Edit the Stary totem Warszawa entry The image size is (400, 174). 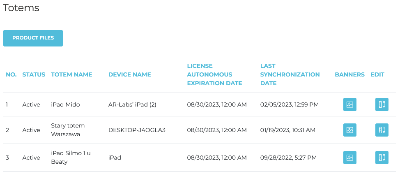382,130
